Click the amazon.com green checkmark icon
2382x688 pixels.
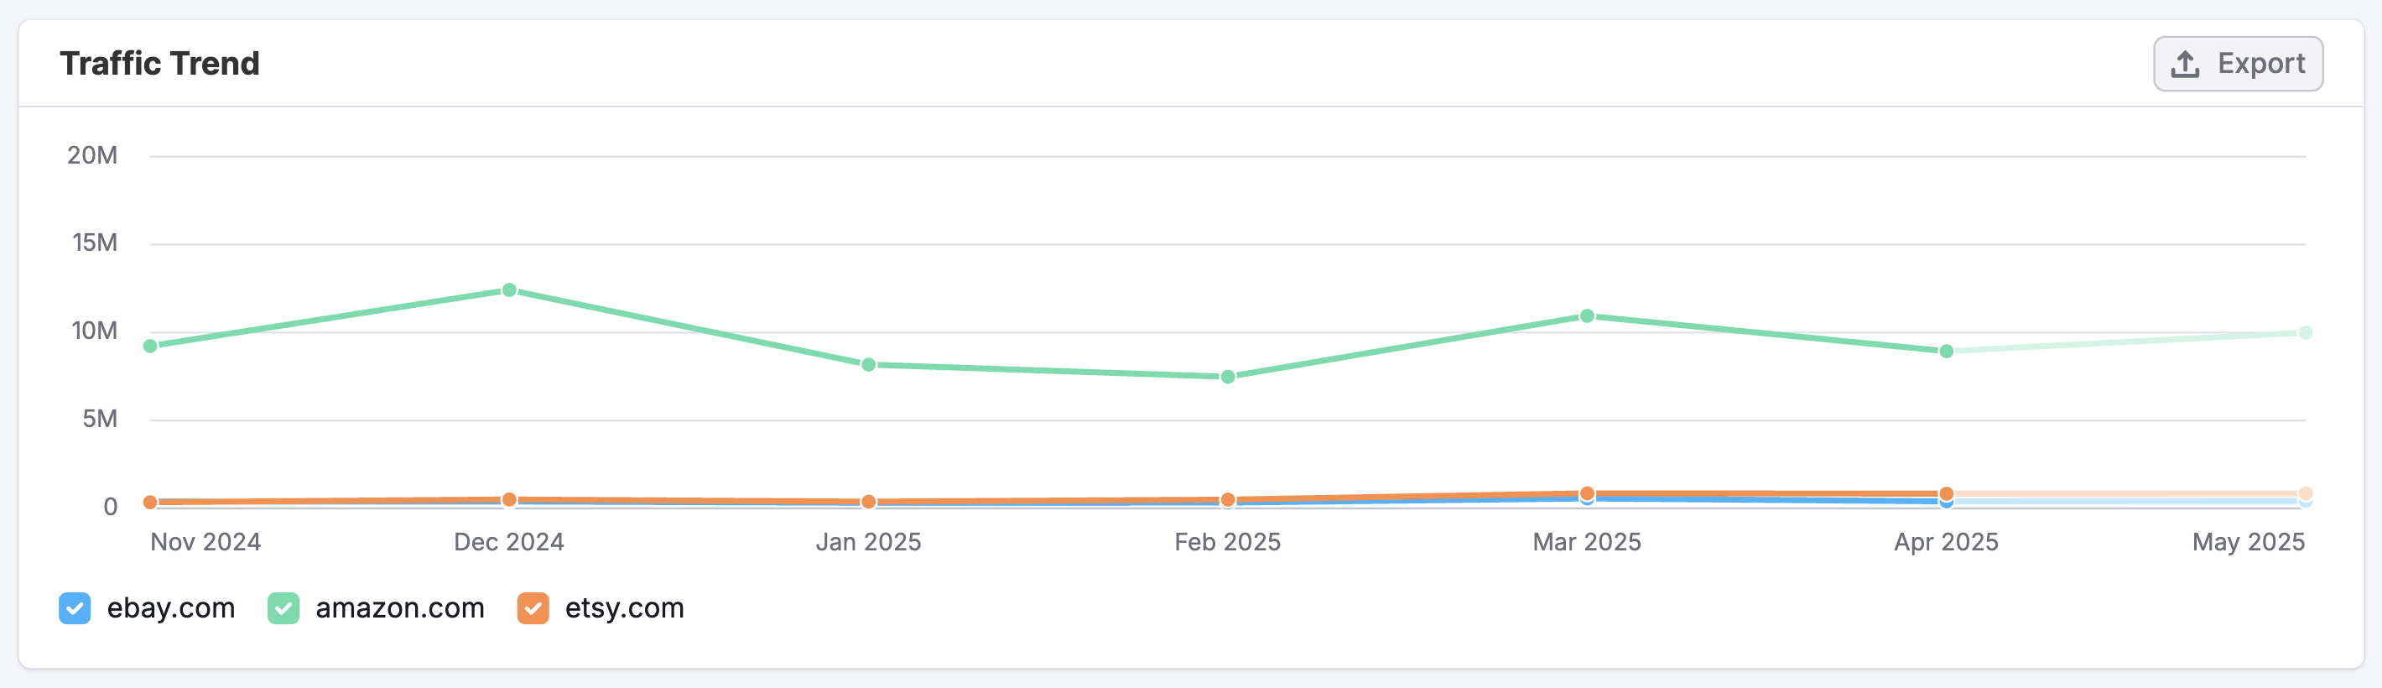coord(283,608)
